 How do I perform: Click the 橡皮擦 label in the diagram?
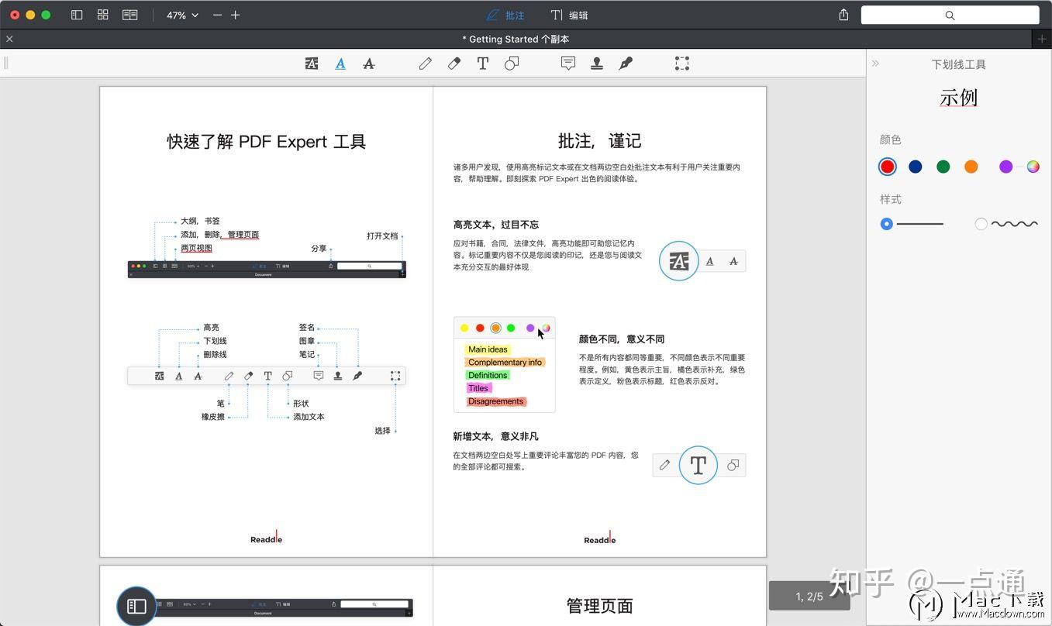tap(213, 417)
